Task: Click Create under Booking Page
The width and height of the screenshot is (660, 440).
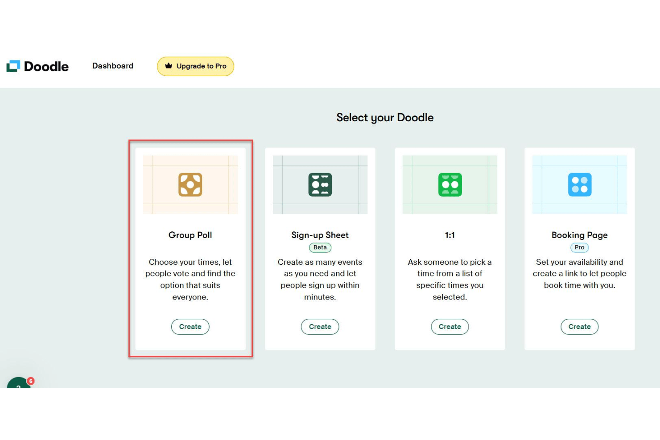Action: tap(580, 327)
